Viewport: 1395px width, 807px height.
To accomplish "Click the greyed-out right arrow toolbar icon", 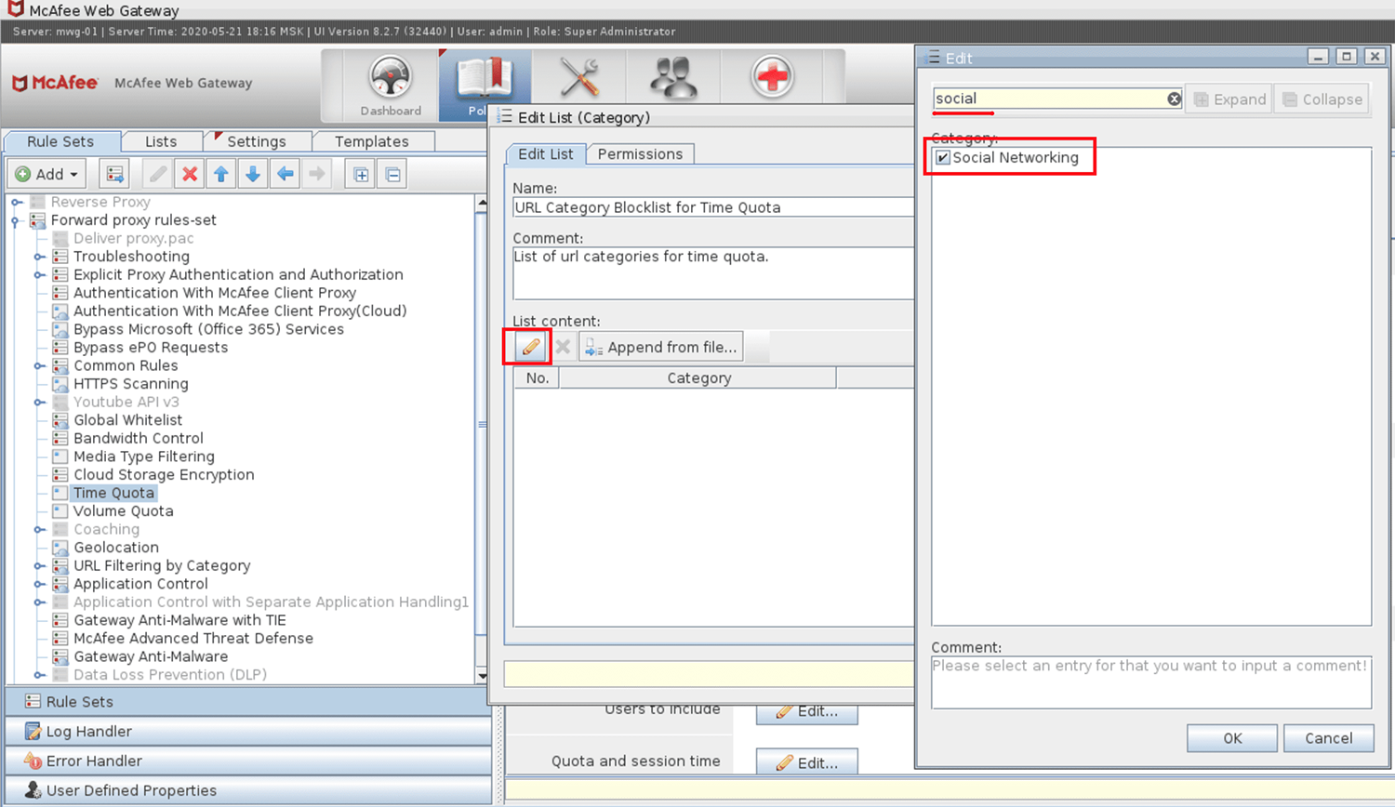I will click(317, 174).
